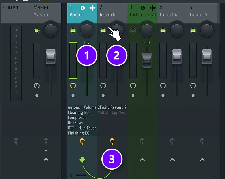
Task: Open the Instrumental track latency clock icon
Action: (133, 86)
